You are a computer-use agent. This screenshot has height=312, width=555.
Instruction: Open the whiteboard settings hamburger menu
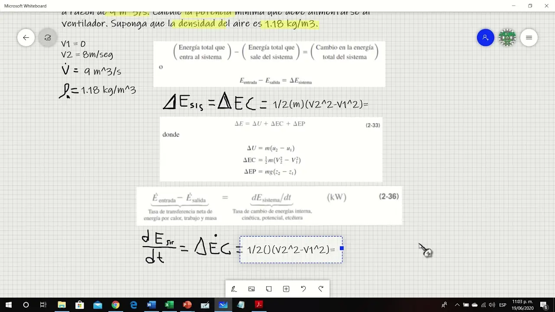click(x=529, y=38)
